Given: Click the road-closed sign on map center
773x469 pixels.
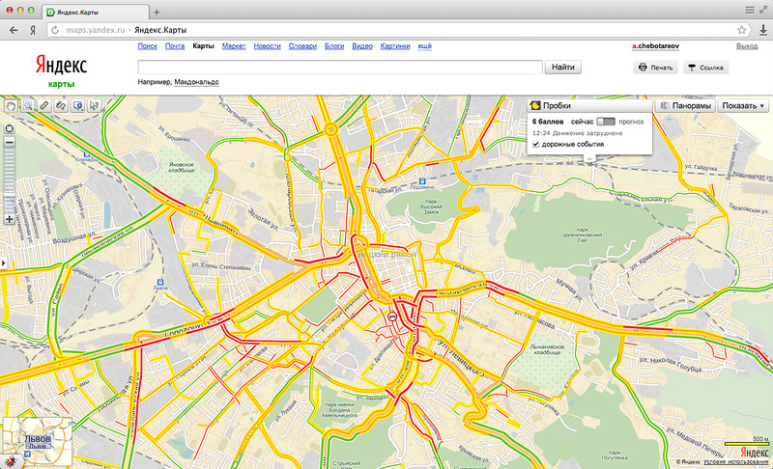Looking at the screenshot, I should pyautogui.click(x=392, y=317).
